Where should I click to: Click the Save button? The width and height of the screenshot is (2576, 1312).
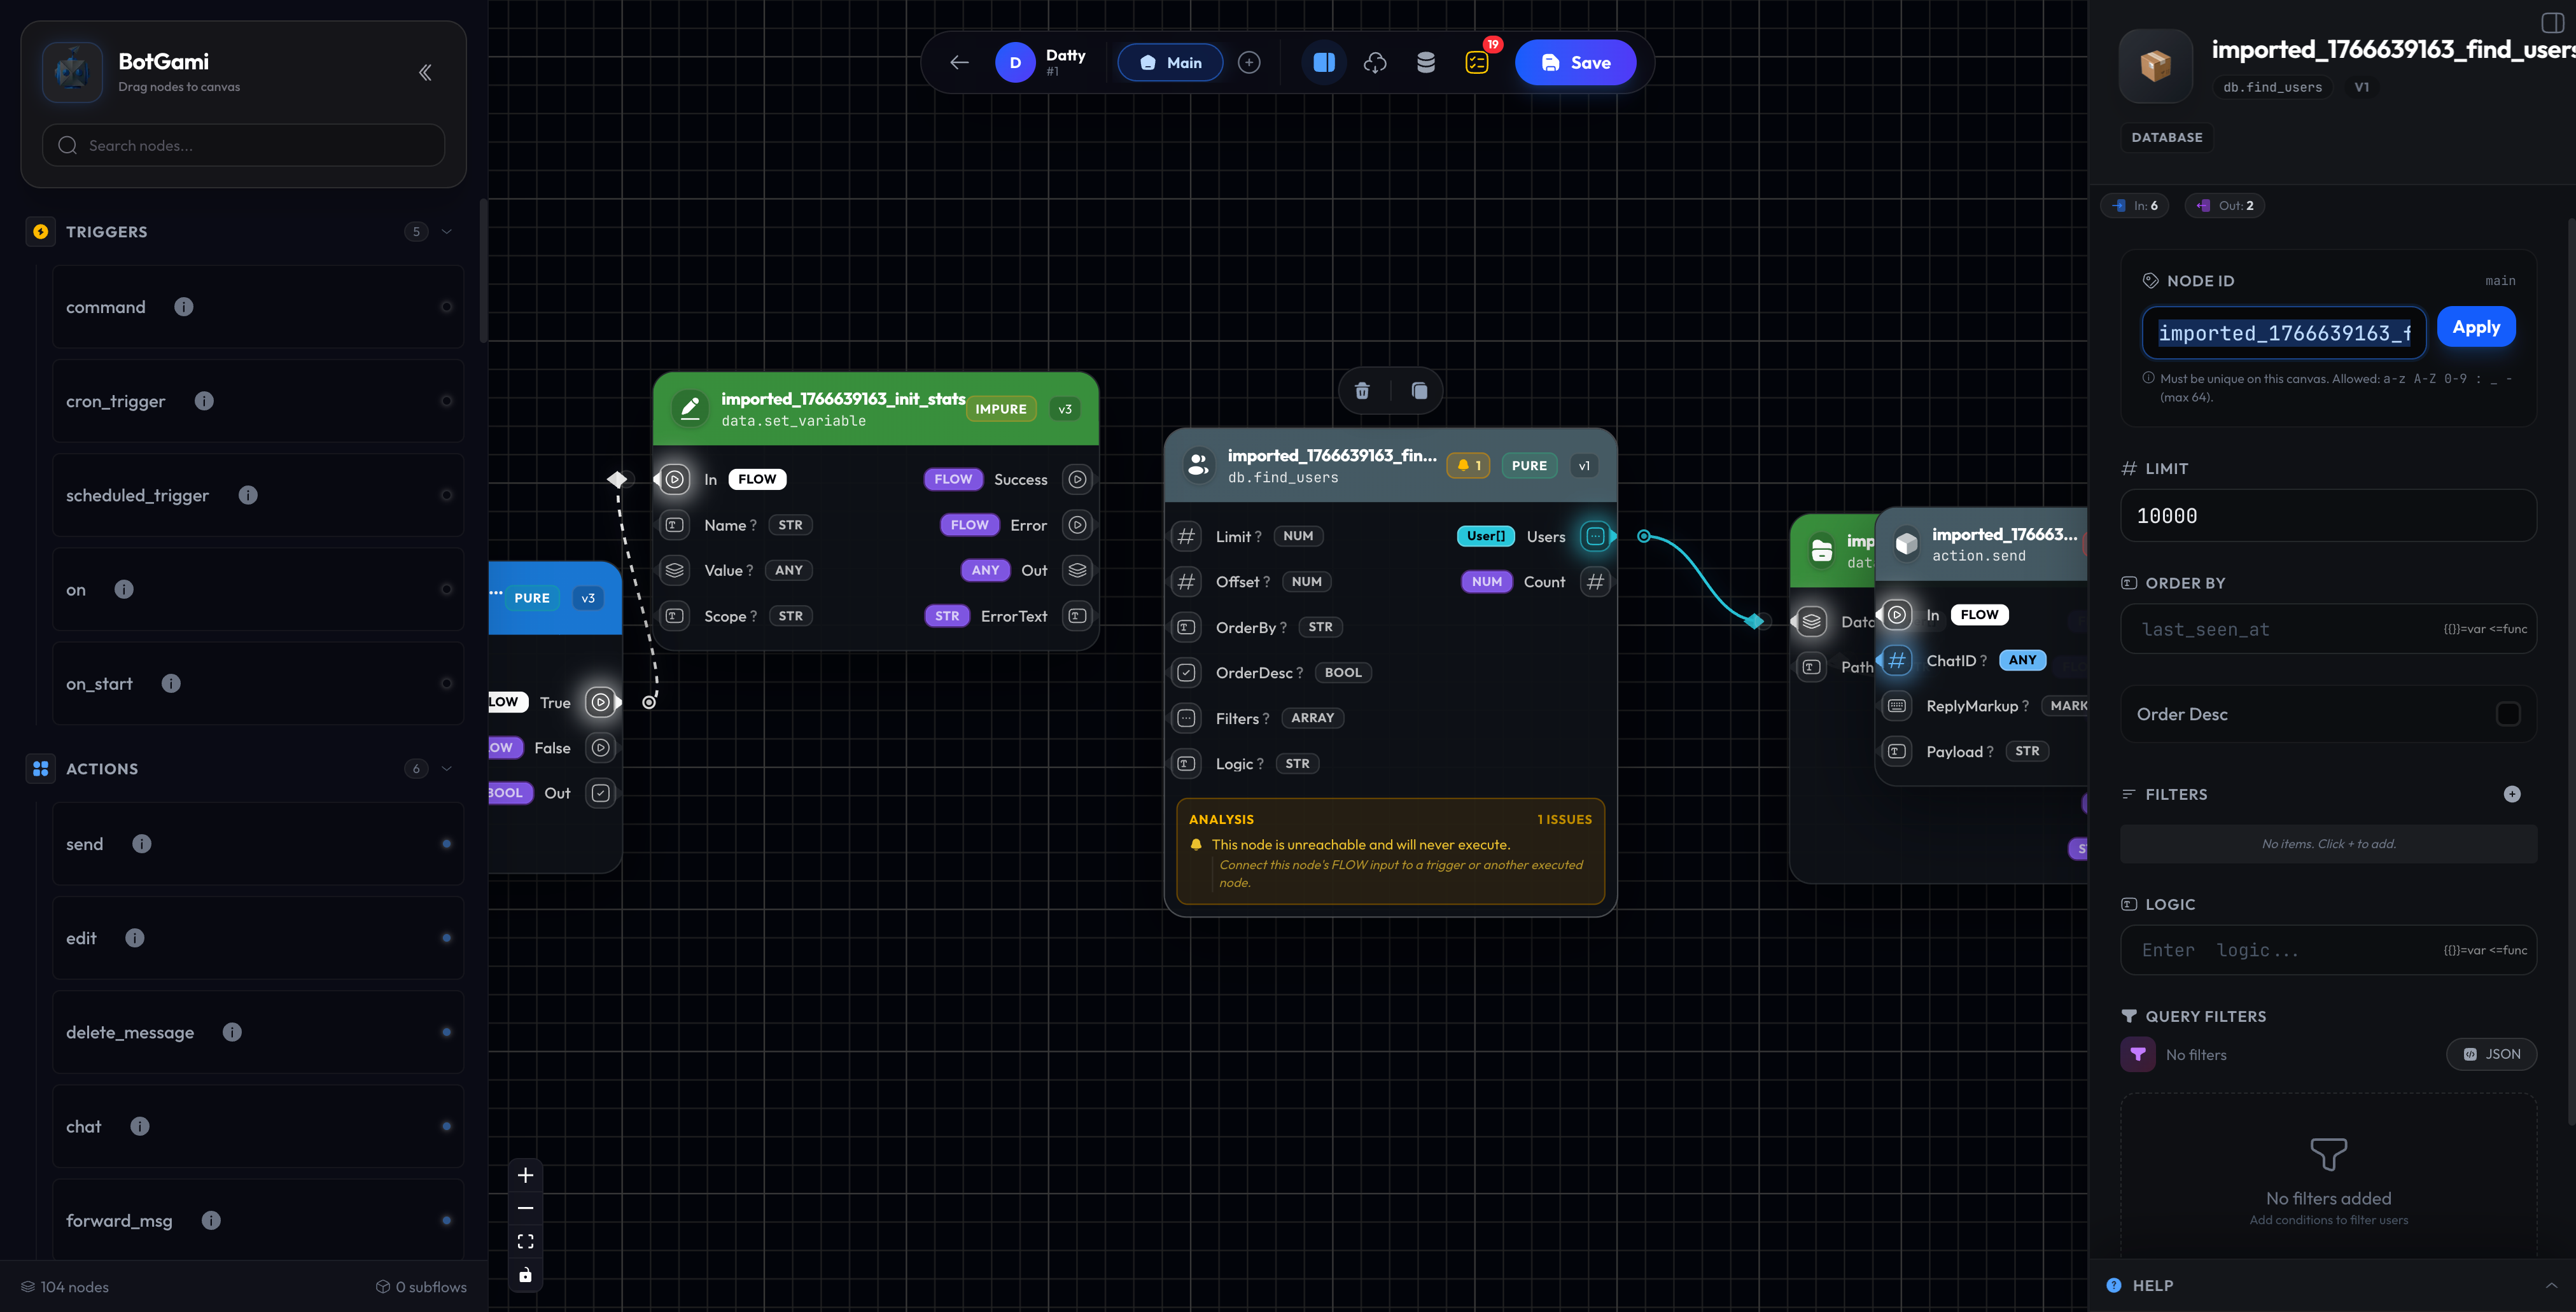[x=1575, y=62]
